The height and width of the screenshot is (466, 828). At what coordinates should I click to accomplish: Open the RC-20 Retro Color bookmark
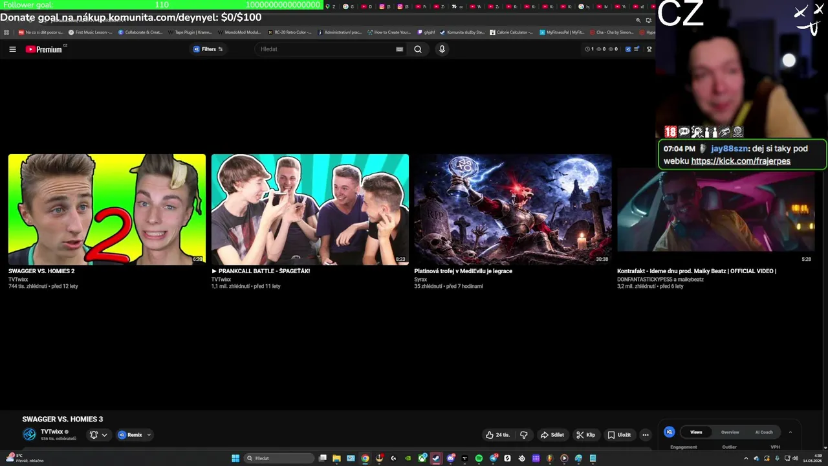pos(290,32)
